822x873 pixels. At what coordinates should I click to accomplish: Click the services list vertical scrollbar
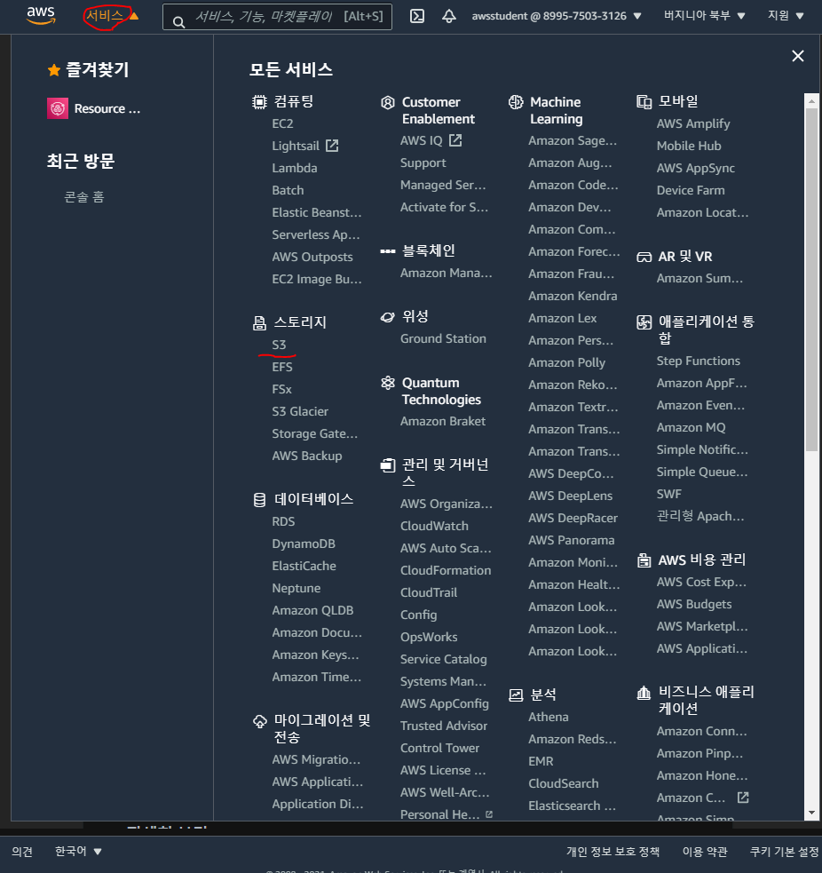click(x=811, y=278)
